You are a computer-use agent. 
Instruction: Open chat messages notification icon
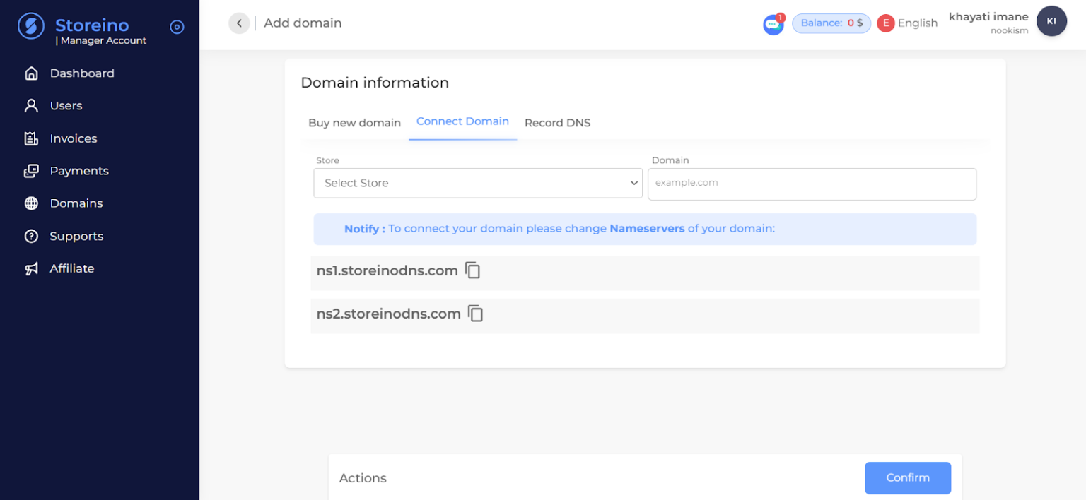[x=773, y=25]
